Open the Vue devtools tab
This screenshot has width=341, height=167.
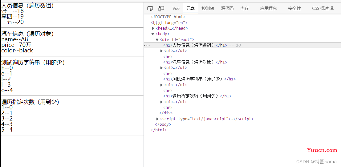pyautogui.click(x=176, y=9)
